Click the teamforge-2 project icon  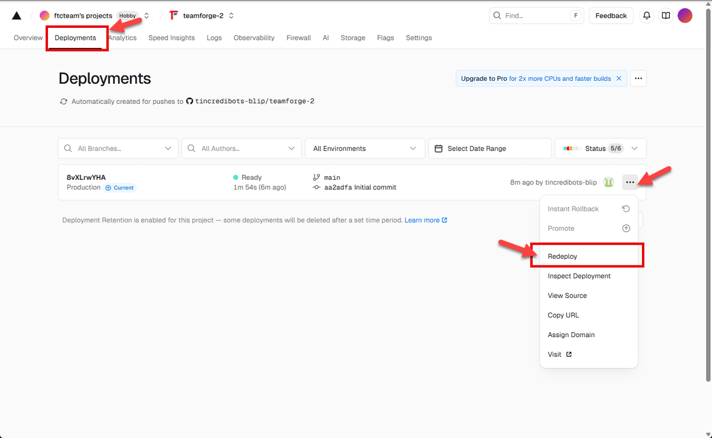pyautogui.click(x=173, y=15)
